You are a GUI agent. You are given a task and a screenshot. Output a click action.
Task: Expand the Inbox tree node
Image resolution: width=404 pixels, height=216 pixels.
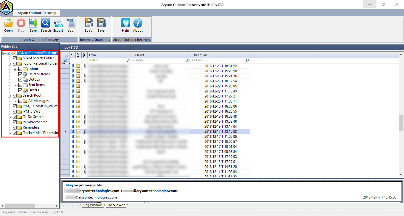[x=15, y=69]
